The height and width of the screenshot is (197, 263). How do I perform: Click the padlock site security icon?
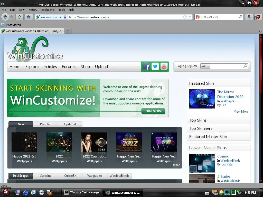[x=65, y=17]
